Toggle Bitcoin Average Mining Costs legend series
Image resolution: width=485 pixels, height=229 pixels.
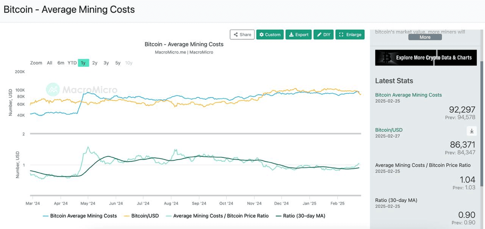pyautogui.click(x=80, y=216)
